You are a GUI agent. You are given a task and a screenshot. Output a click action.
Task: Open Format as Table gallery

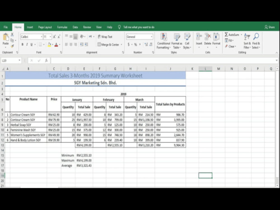pos(177,41)
